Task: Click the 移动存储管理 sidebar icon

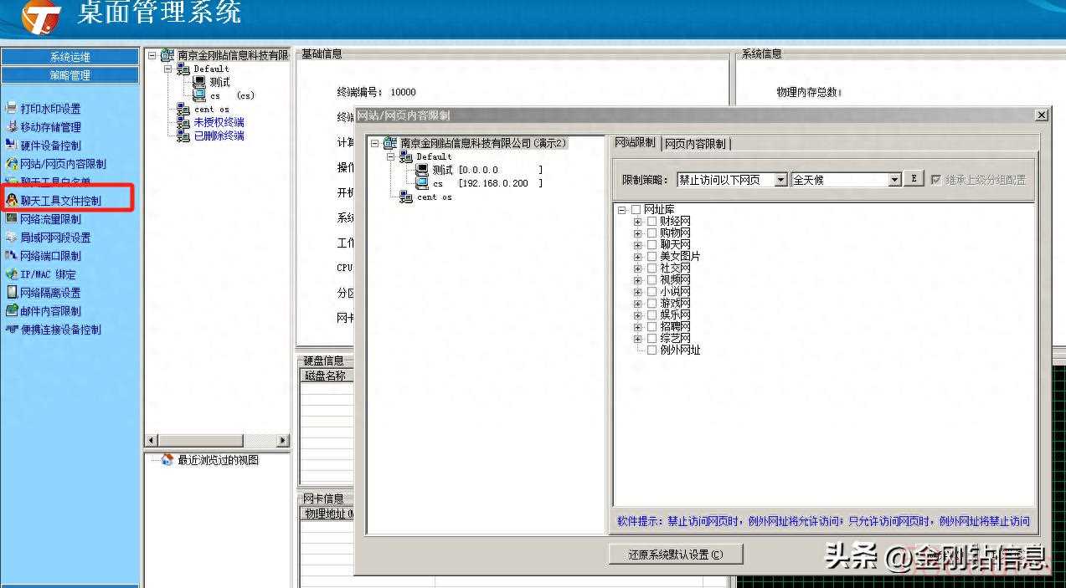Action: tap(11, 127)
